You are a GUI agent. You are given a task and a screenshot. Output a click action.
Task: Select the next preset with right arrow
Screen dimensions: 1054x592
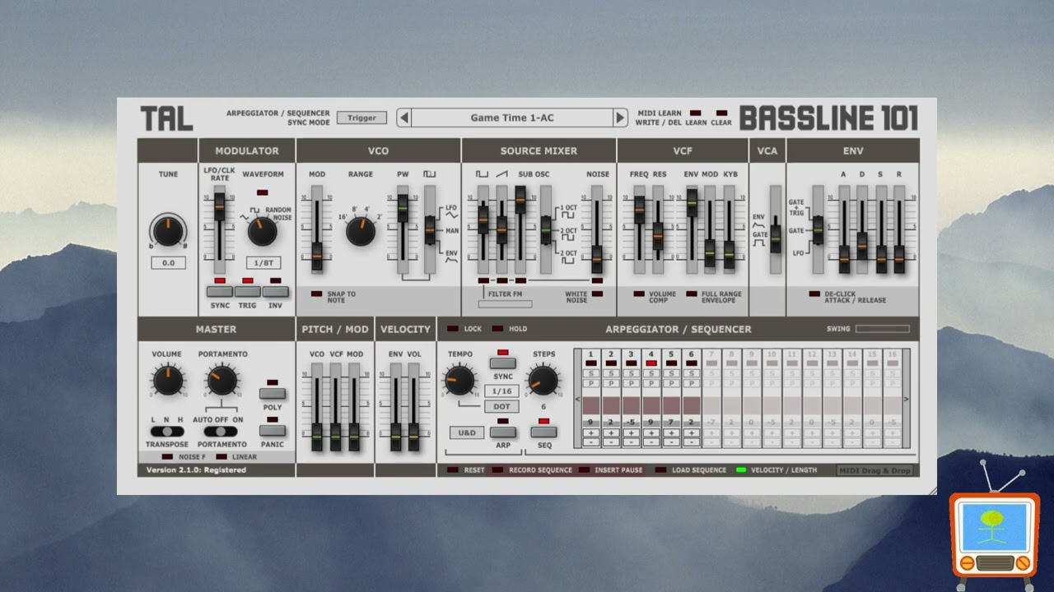[620, 118]
